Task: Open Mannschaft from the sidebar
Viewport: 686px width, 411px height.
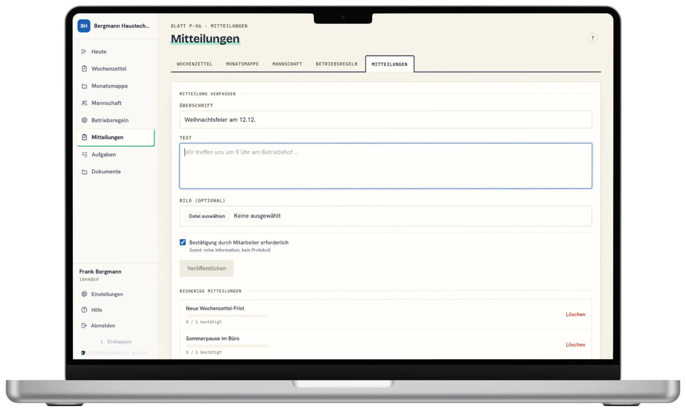Action: pos(116,103)
